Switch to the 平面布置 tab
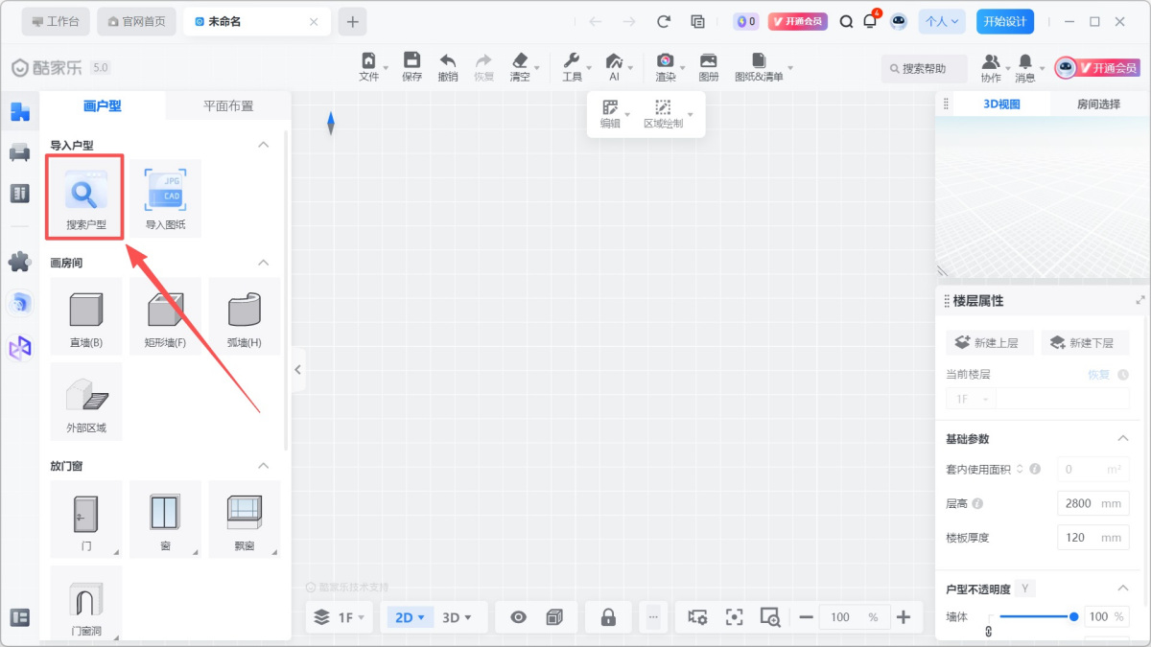 [x=228, y=105]
